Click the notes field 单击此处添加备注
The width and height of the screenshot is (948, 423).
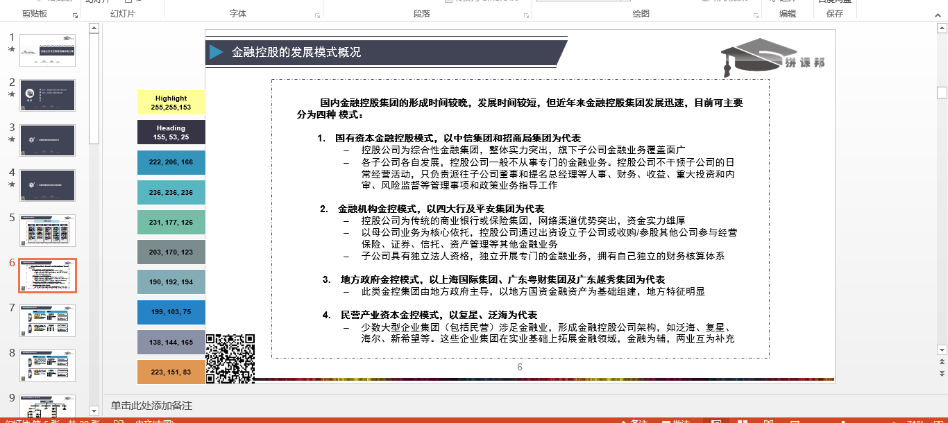(151, 406)
